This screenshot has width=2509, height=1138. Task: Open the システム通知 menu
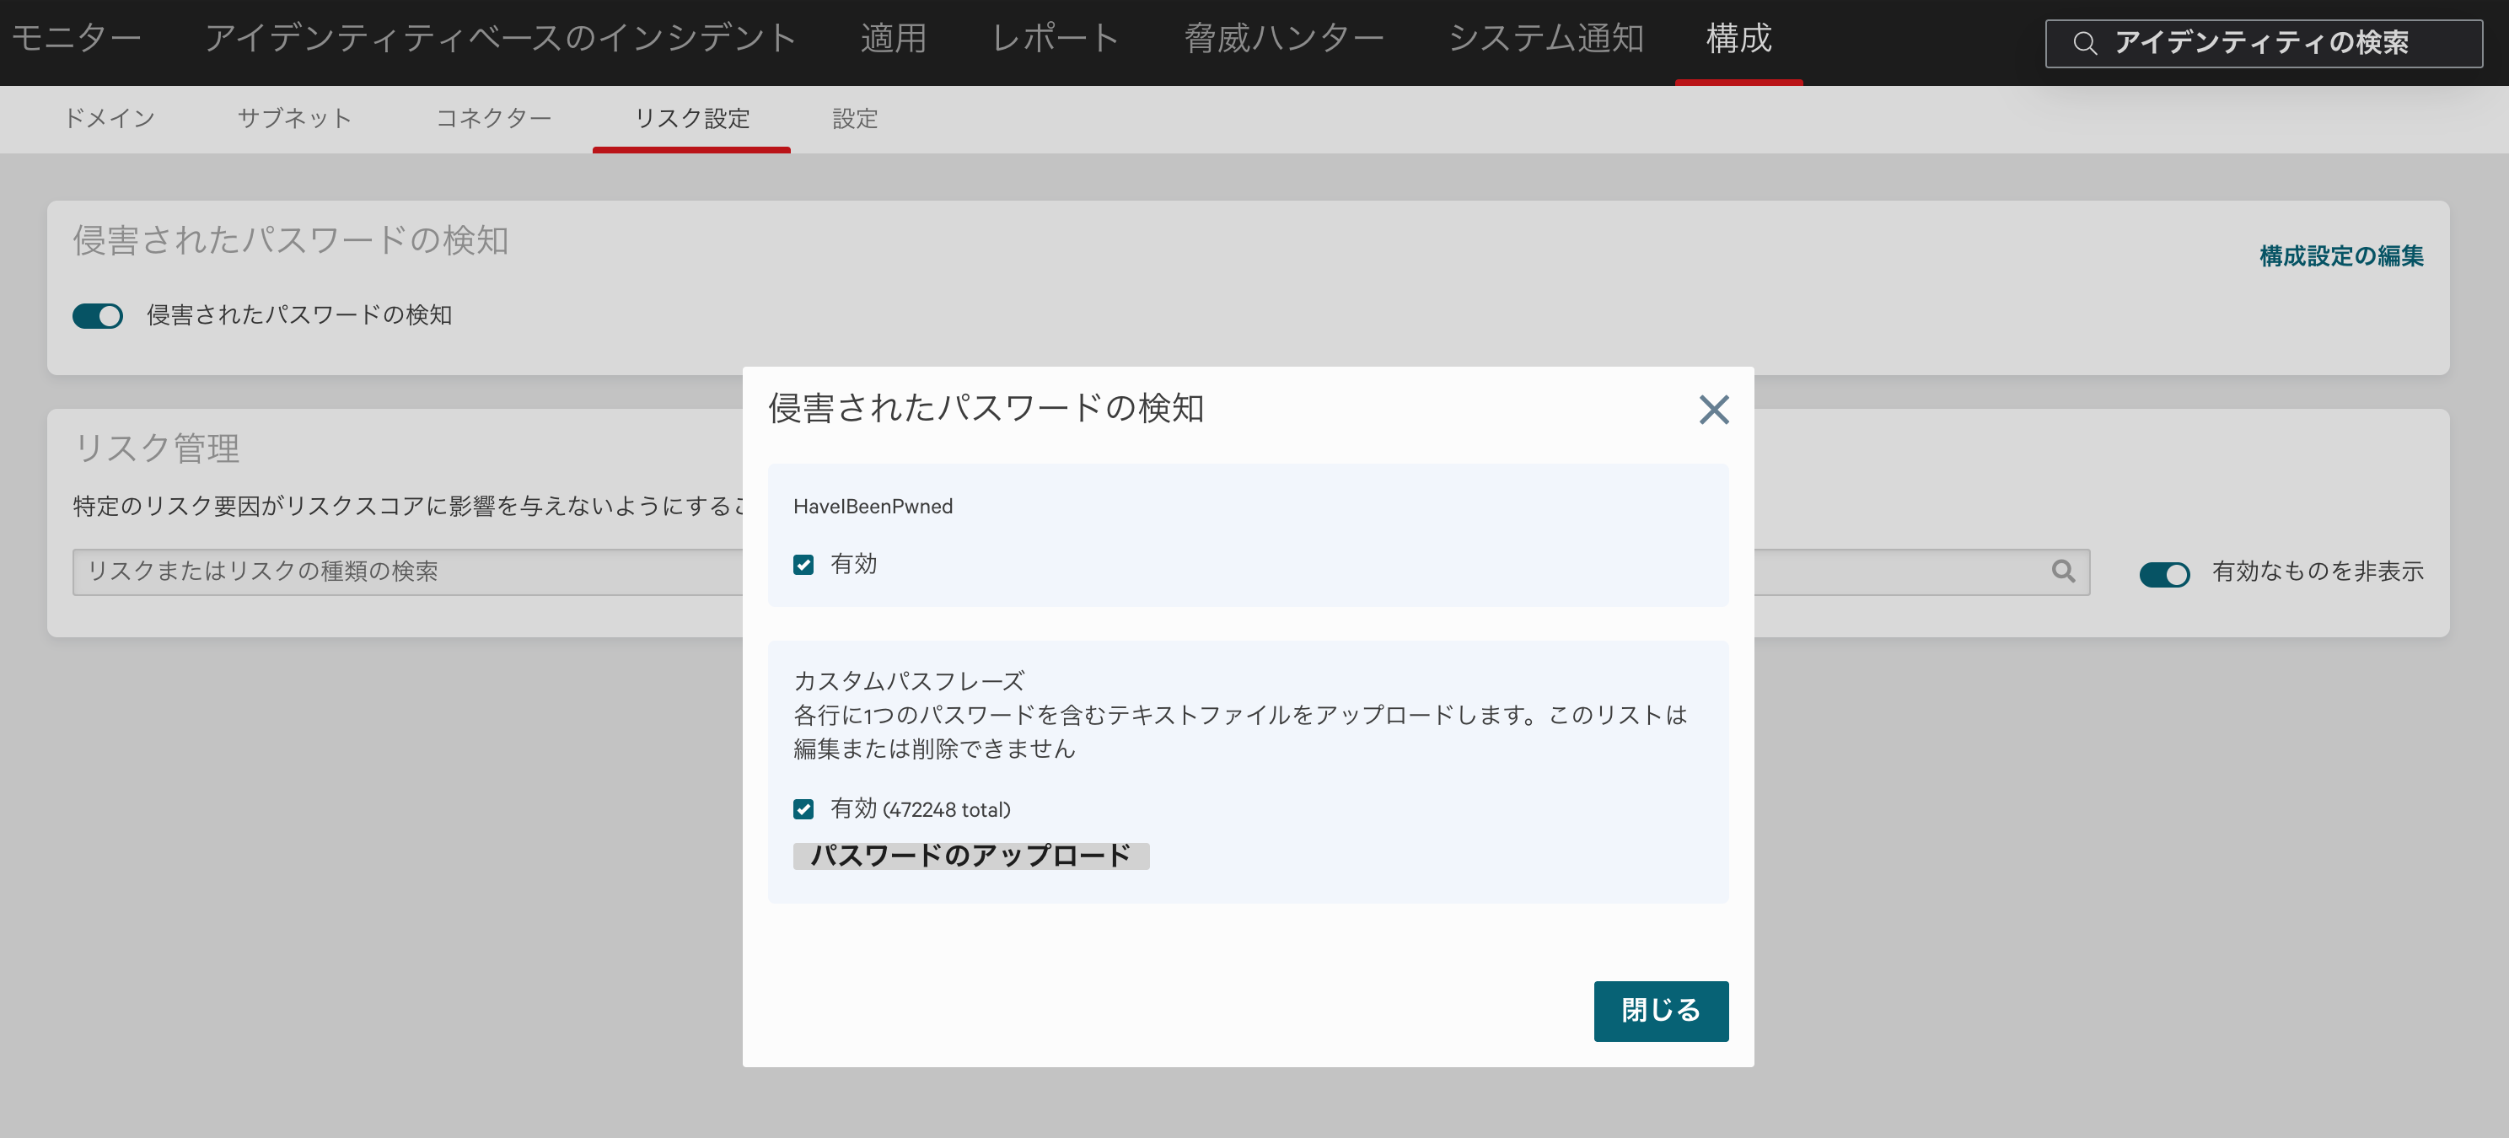1545,38
